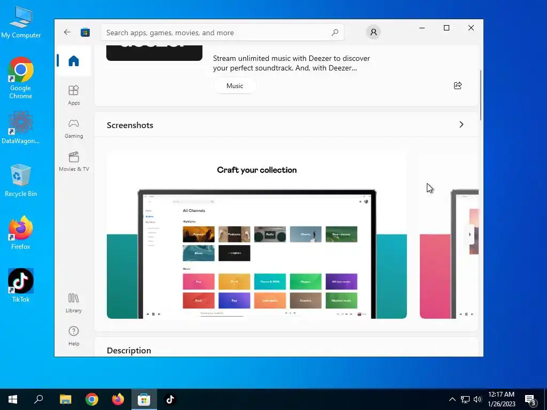The width and height of the screenshot is (547, 410).
Task: Open the My Computer desktop icon
Action: [21, 22]
